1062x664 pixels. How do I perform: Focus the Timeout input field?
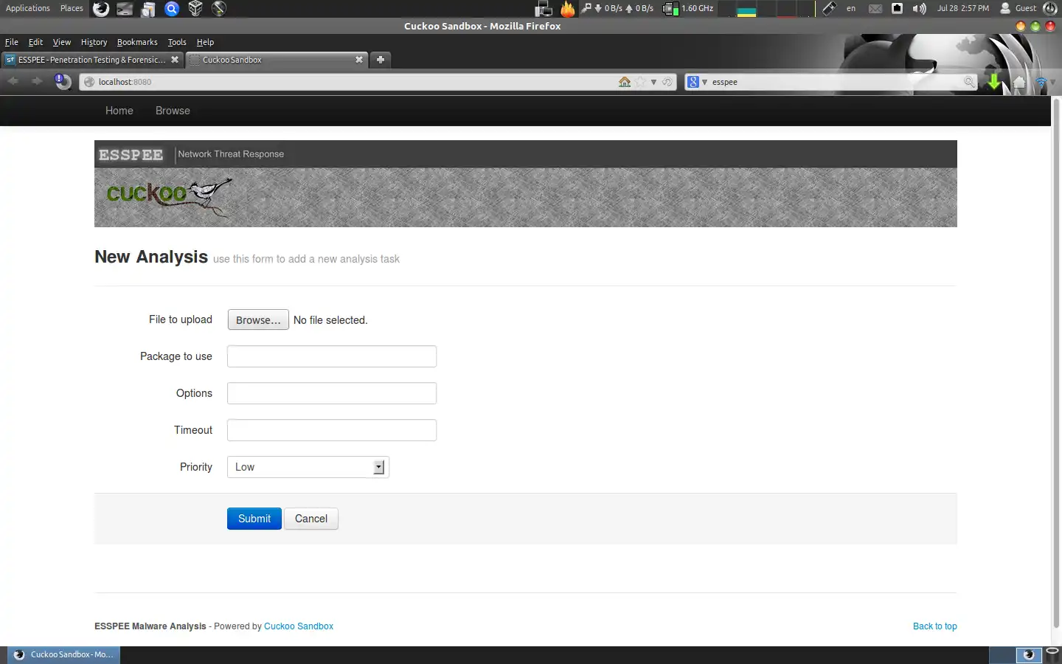(332, 430)
